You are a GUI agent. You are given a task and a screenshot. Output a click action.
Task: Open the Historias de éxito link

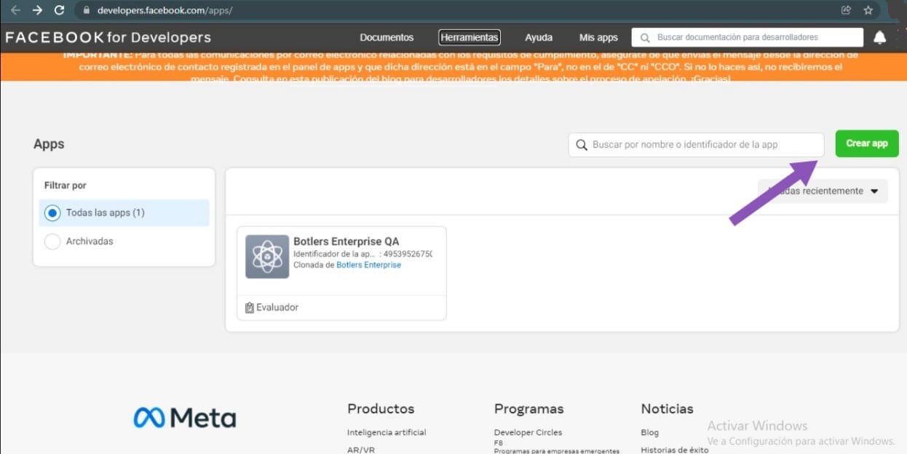pyautogui.click(x=675, y=450)
